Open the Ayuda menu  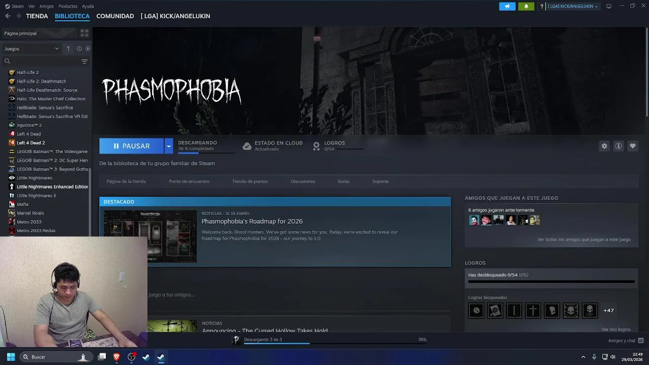point(88,6)
